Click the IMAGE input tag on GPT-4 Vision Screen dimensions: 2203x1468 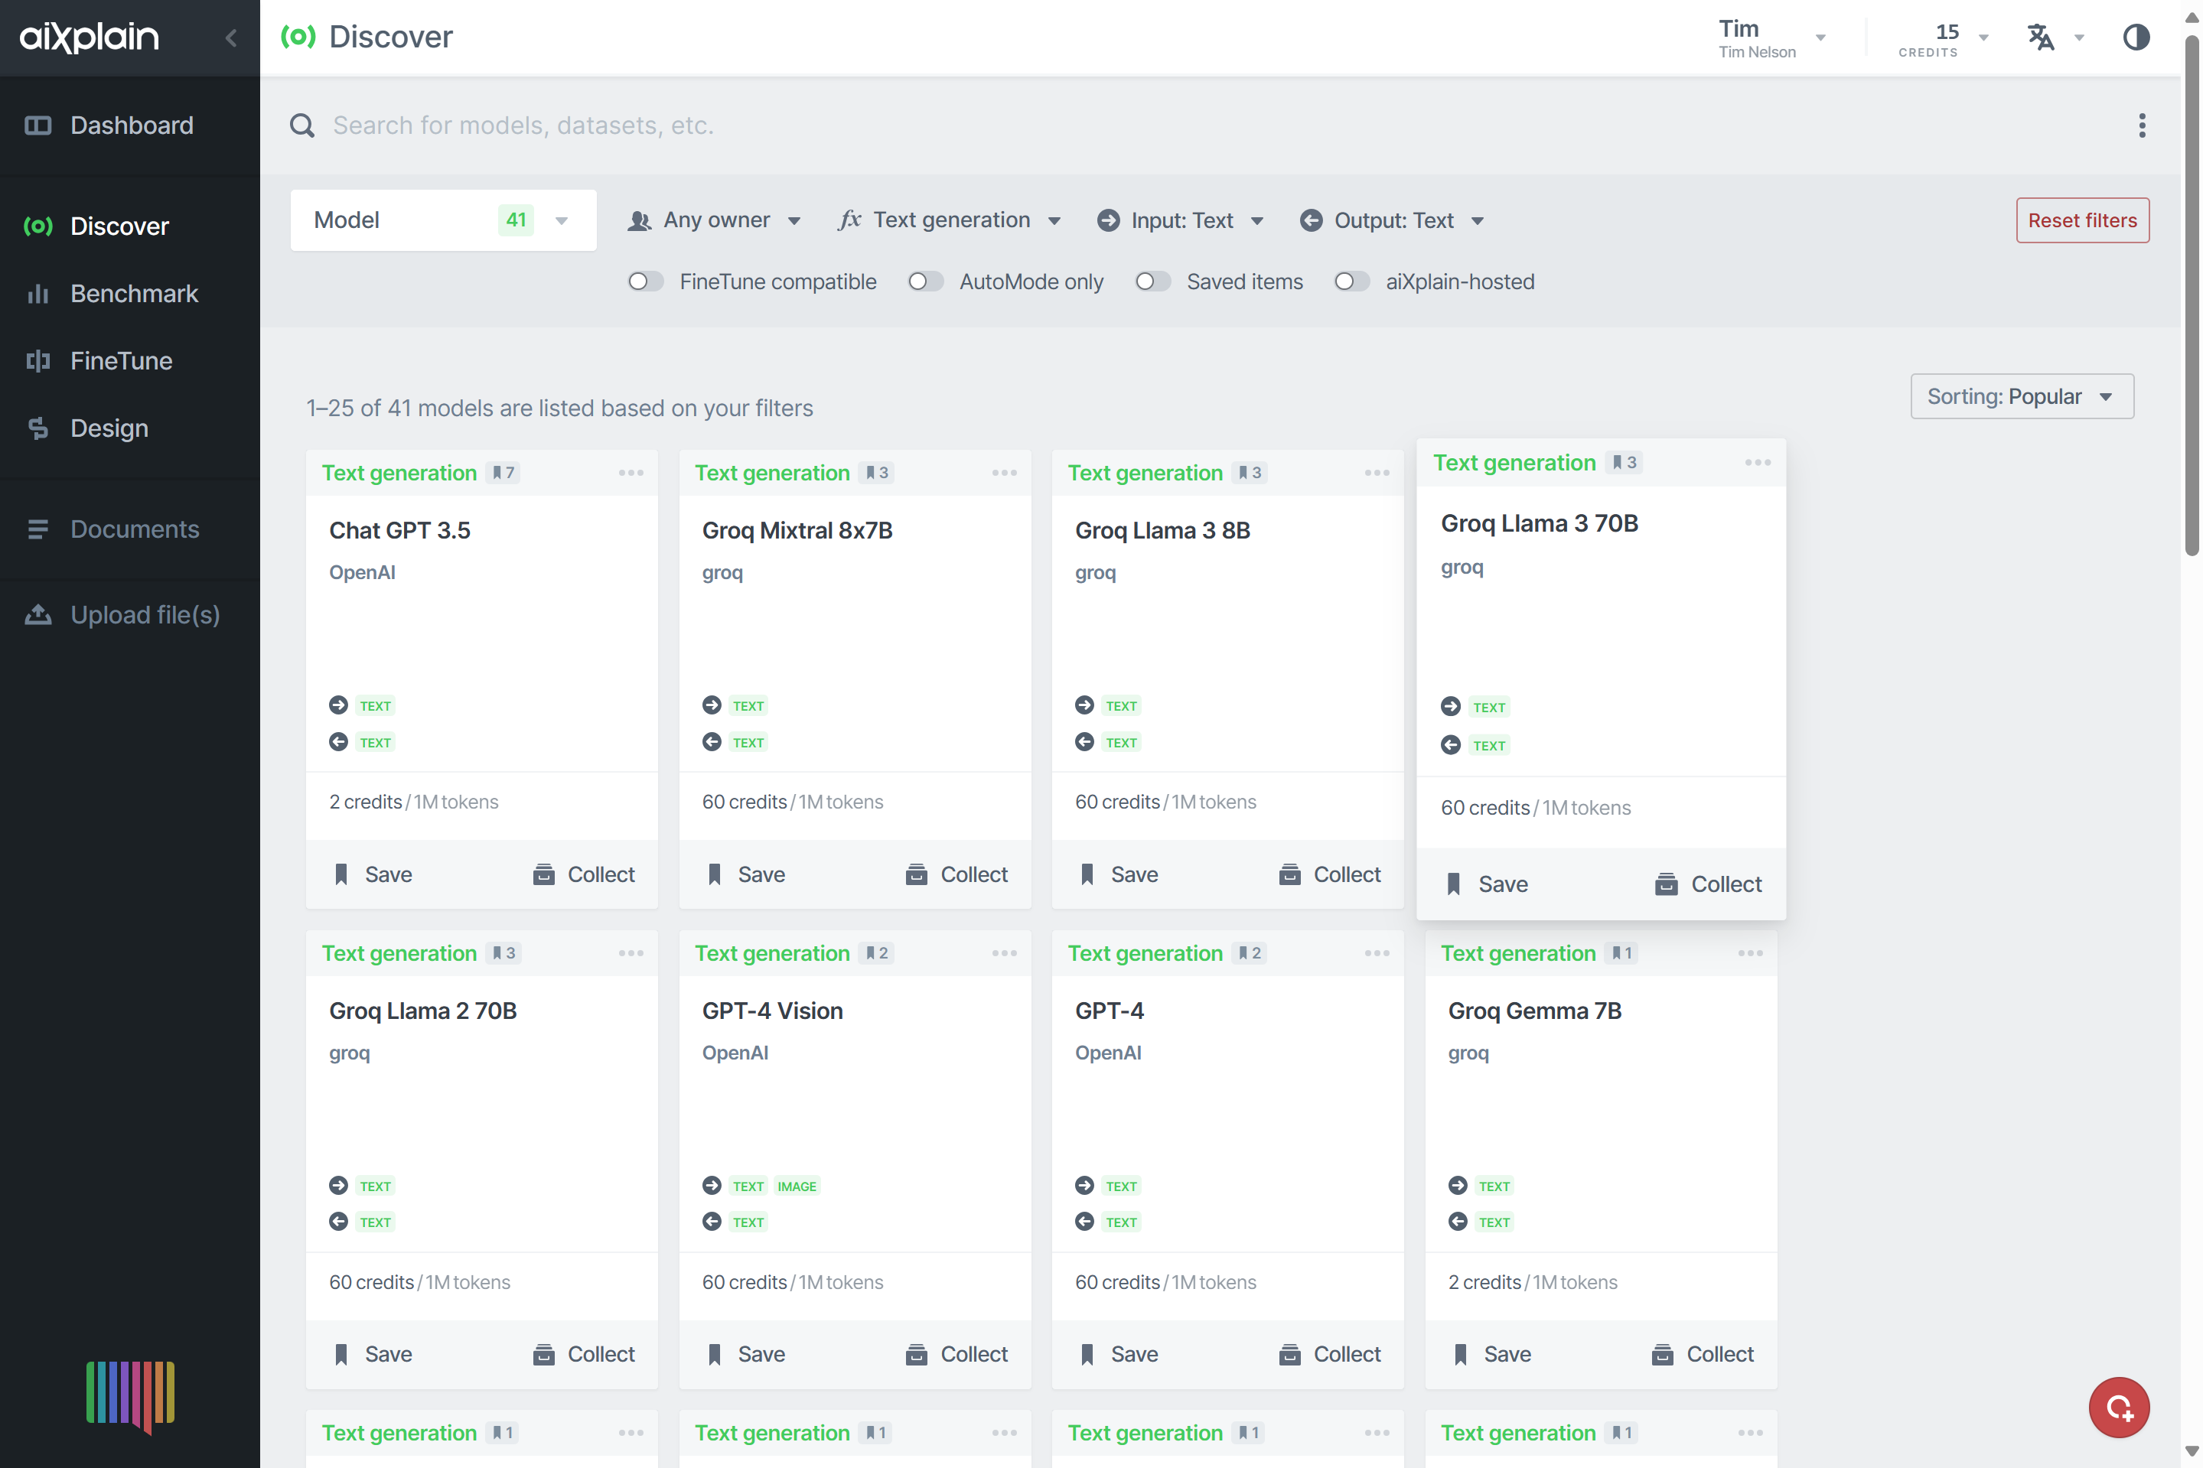[x=797, y=1186]
